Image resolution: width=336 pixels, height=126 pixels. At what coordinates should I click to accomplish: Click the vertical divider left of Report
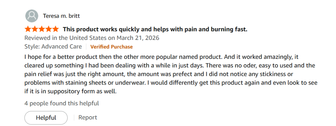(x=74, y=117)
